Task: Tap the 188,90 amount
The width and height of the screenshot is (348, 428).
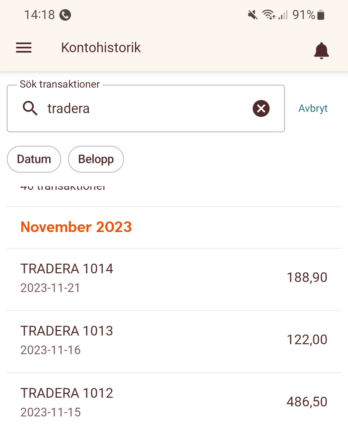Action: coord(307,277)
